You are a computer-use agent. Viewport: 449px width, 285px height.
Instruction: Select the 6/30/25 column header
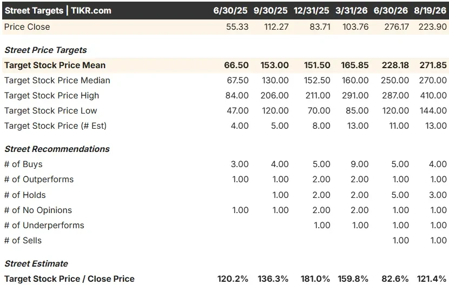coord(230,11)
